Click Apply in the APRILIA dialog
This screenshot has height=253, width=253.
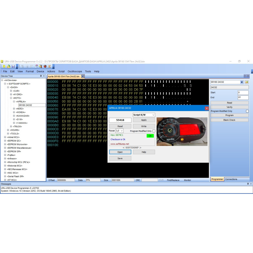point(144,120)
